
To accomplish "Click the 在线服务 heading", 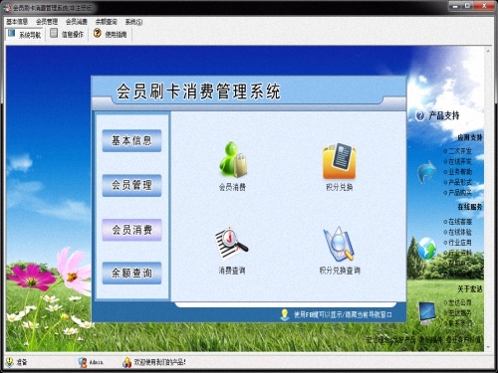I will pyautogui.click(x=470, y=207).
